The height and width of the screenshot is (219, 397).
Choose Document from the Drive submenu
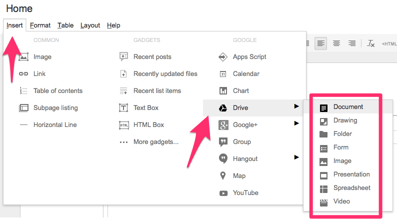[x=348, y=106]
